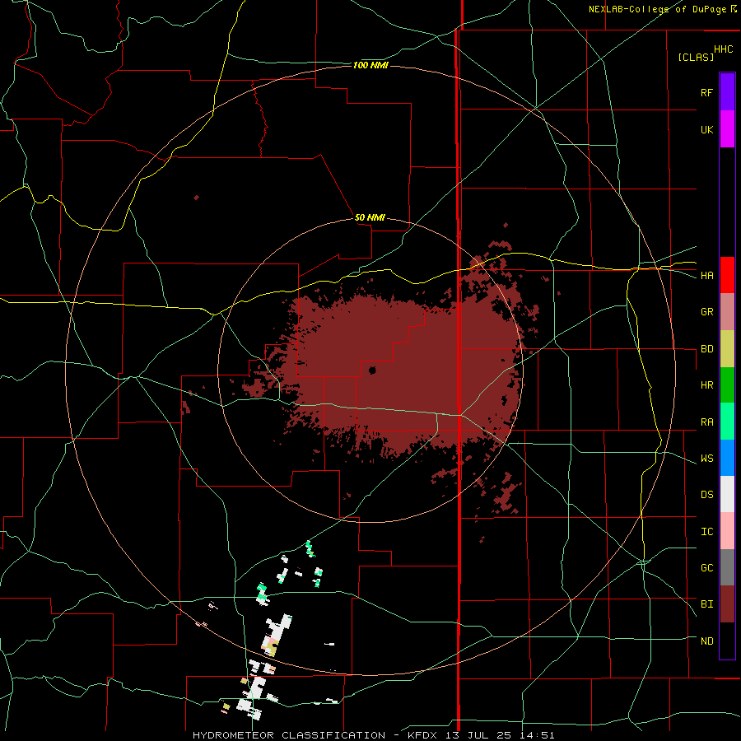
Task: Click the GR legend label
Action: [x=706, y=312]
